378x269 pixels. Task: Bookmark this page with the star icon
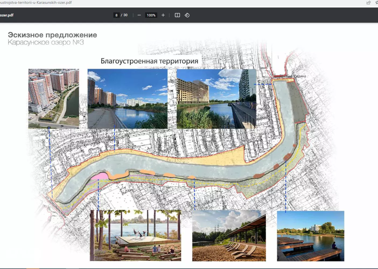(376, 3)
